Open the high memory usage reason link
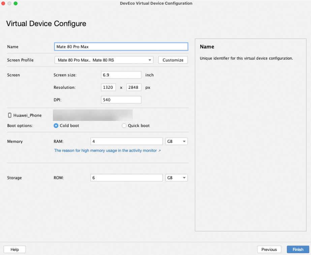 click(105, 151)
